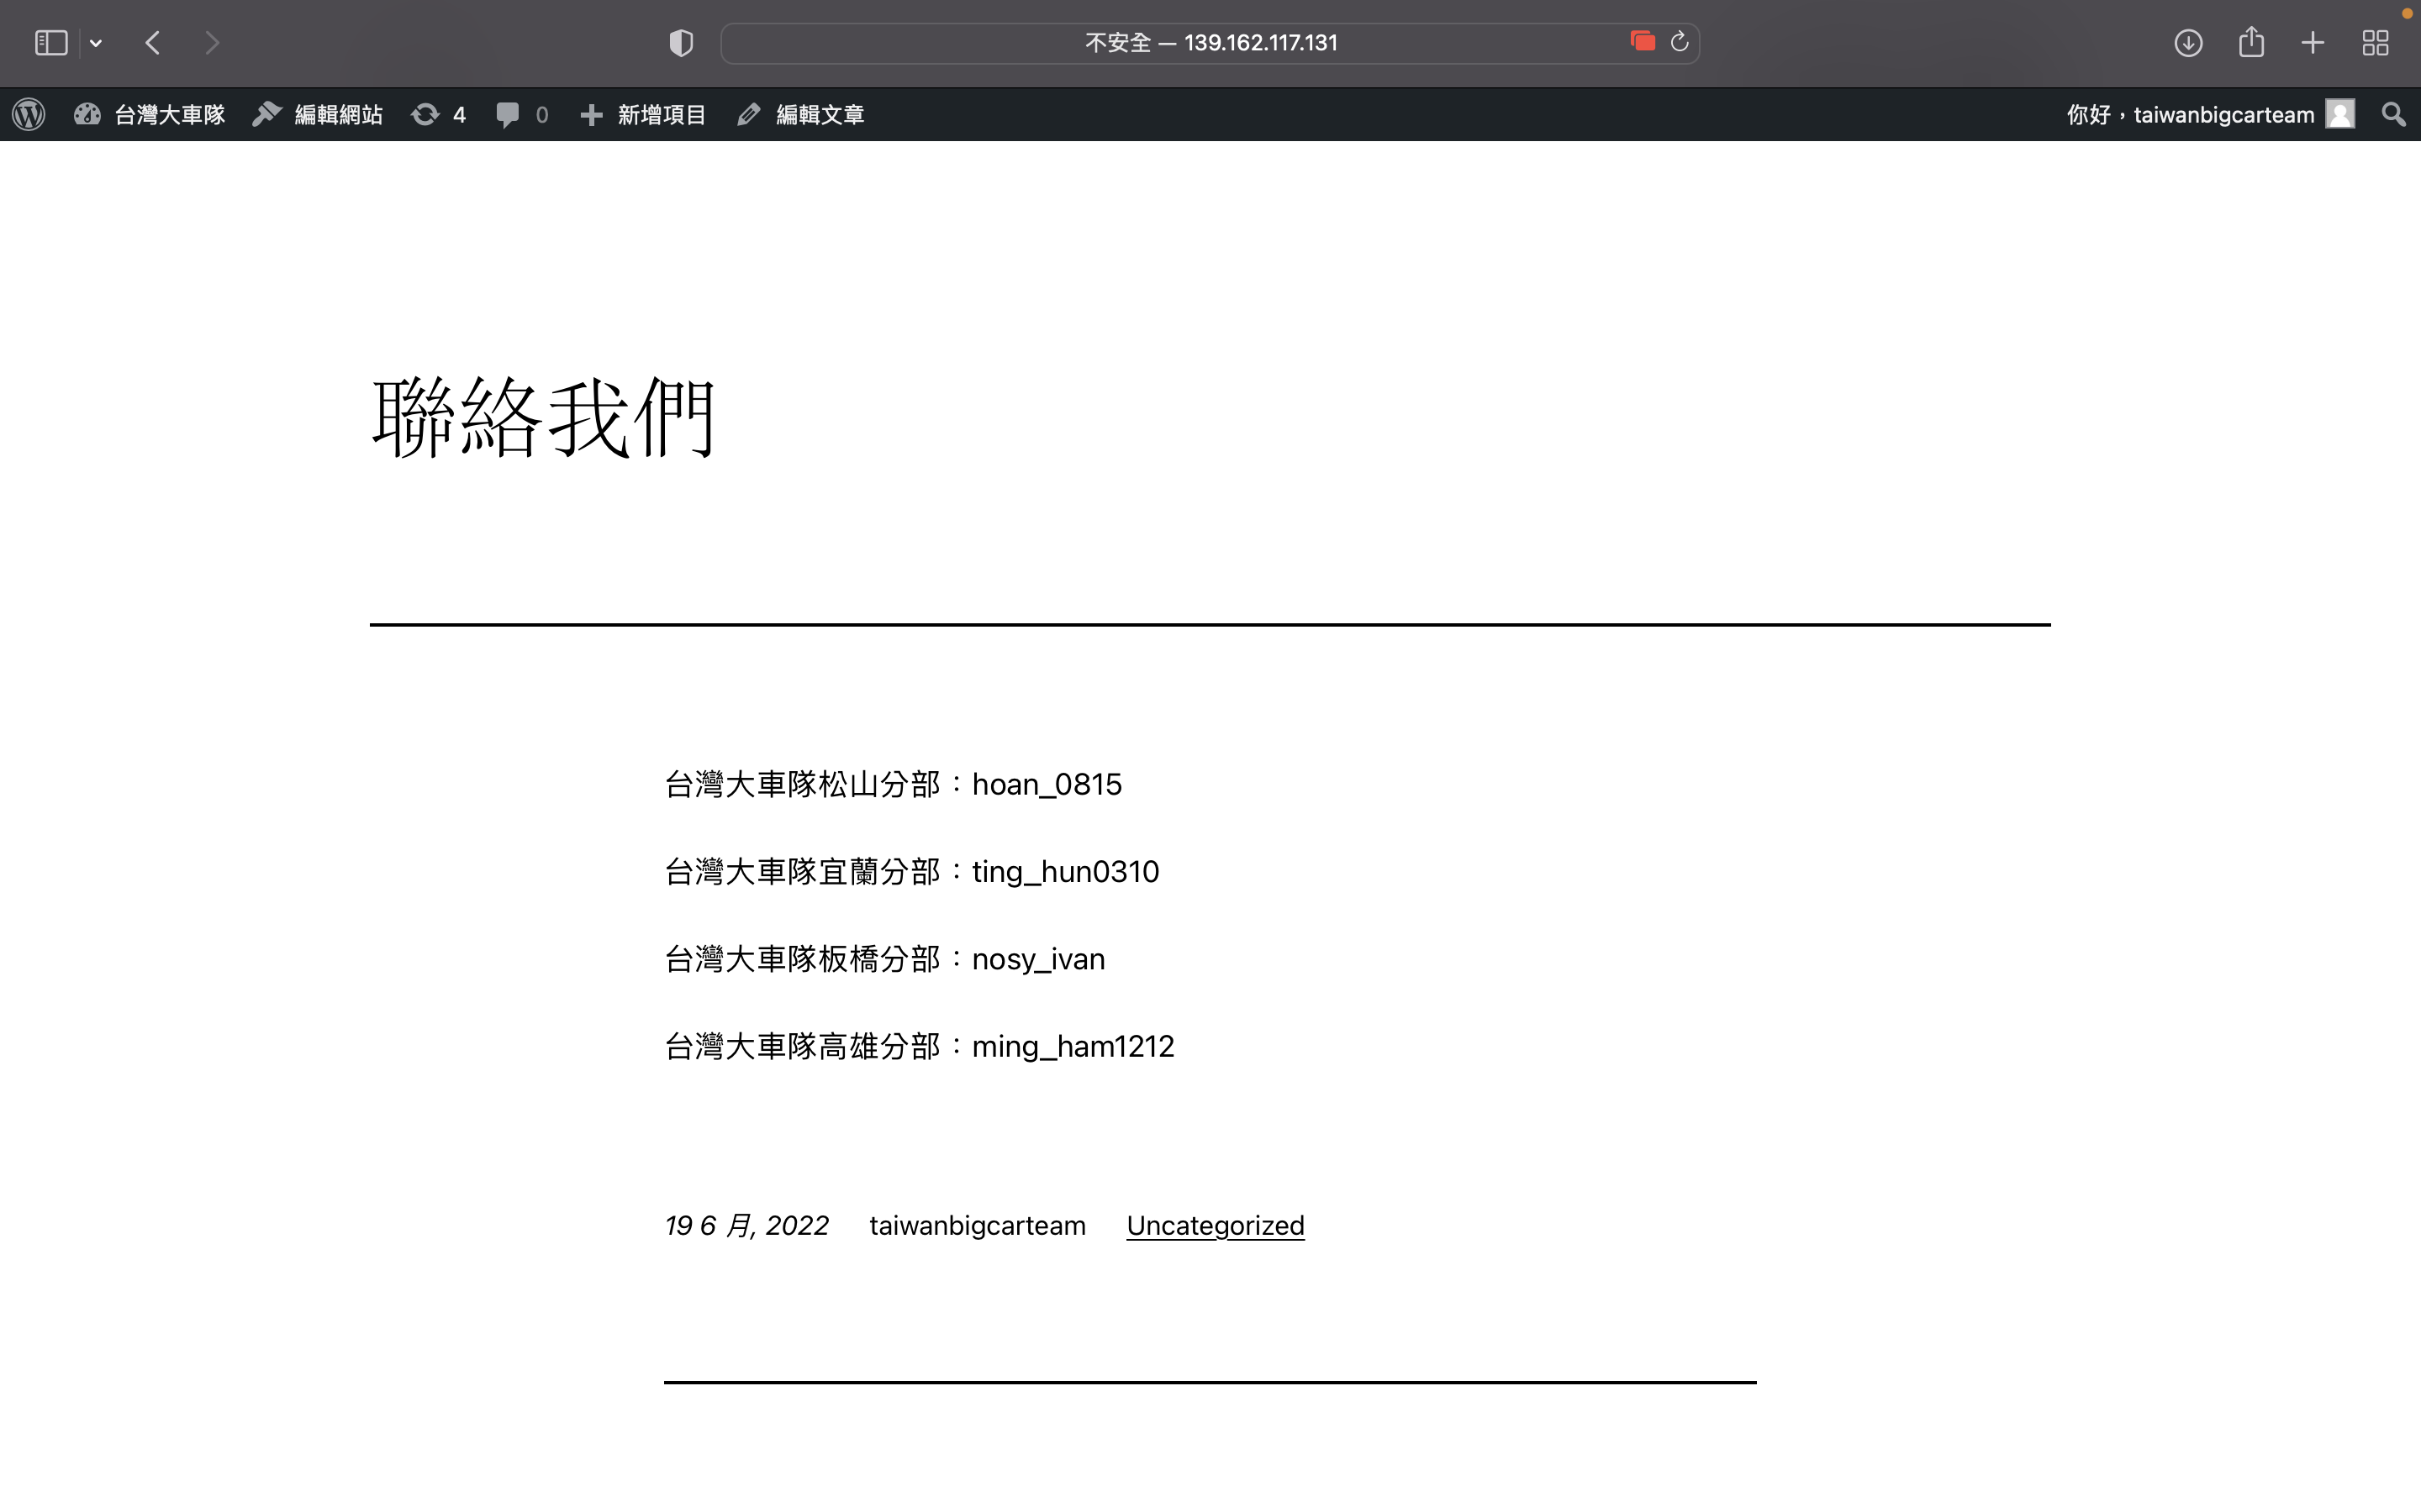
Task: Open the Uncategorized category link
Action: coord(1215,1225)
